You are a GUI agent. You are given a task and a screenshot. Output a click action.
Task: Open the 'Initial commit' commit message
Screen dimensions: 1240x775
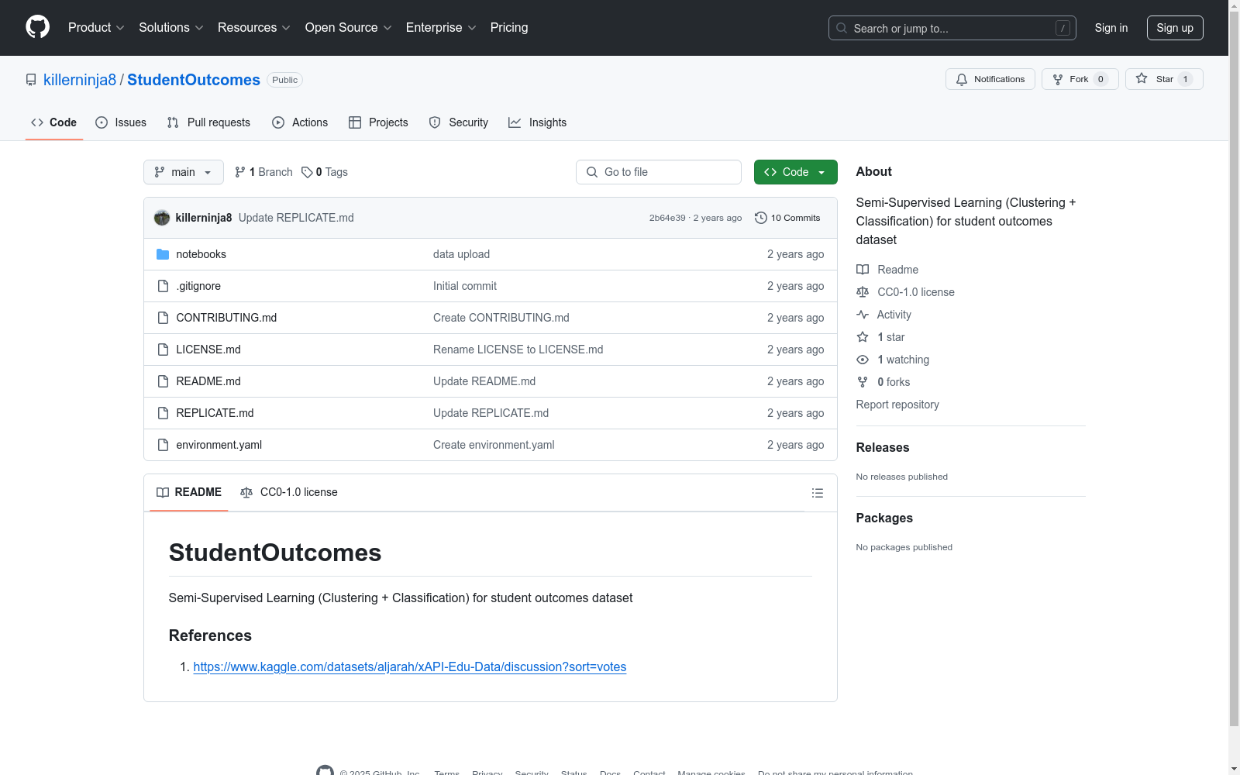(x=465, y=286)
